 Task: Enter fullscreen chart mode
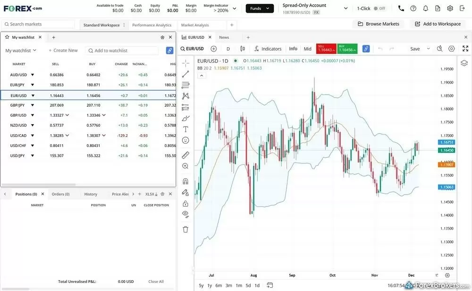[x=464, y=48]
